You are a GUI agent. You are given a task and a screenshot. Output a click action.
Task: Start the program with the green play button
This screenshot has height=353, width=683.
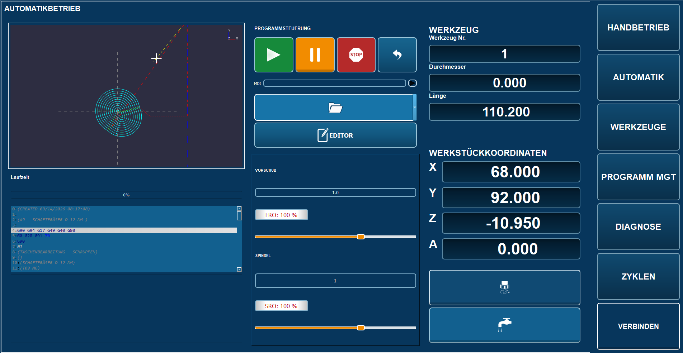click(x=274, y=55)
